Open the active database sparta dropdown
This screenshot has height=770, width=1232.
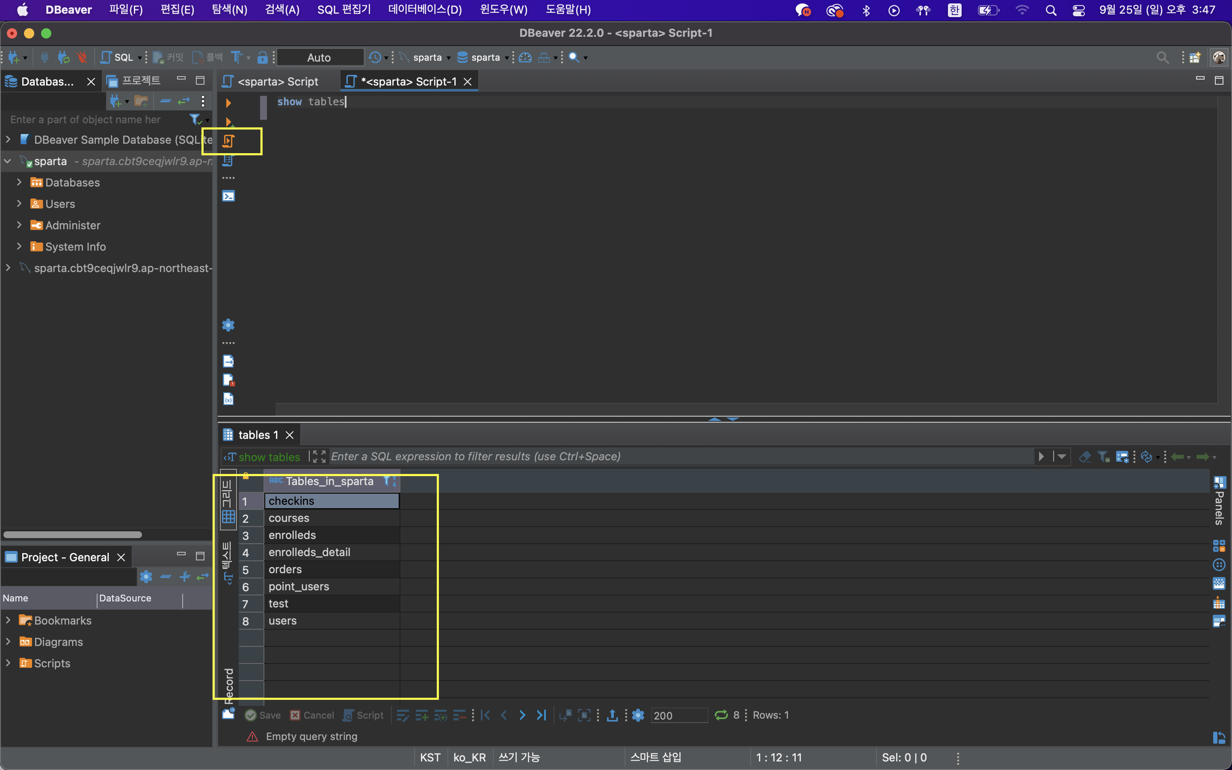tap(483, 58)
